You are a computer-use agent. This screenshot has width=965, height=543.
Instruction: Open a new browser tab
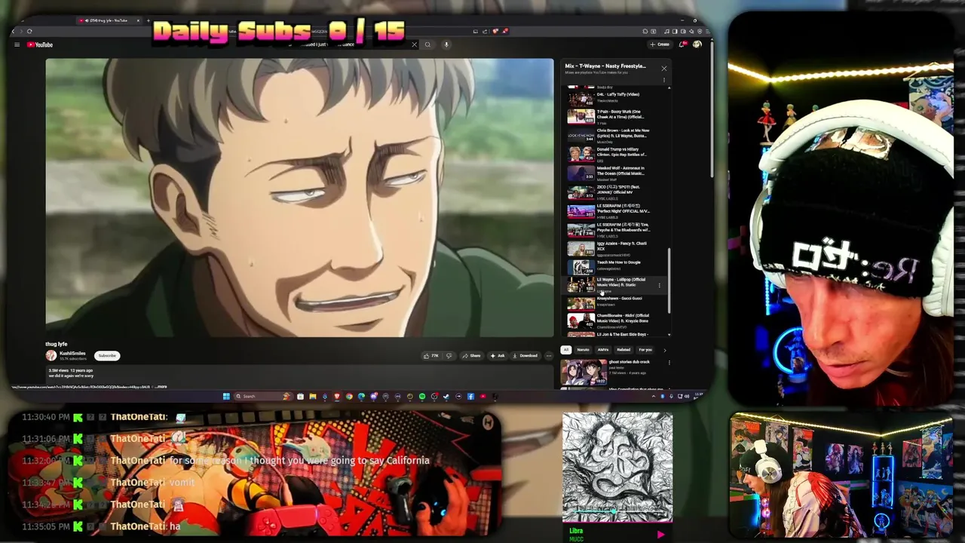tap(149, 20)
